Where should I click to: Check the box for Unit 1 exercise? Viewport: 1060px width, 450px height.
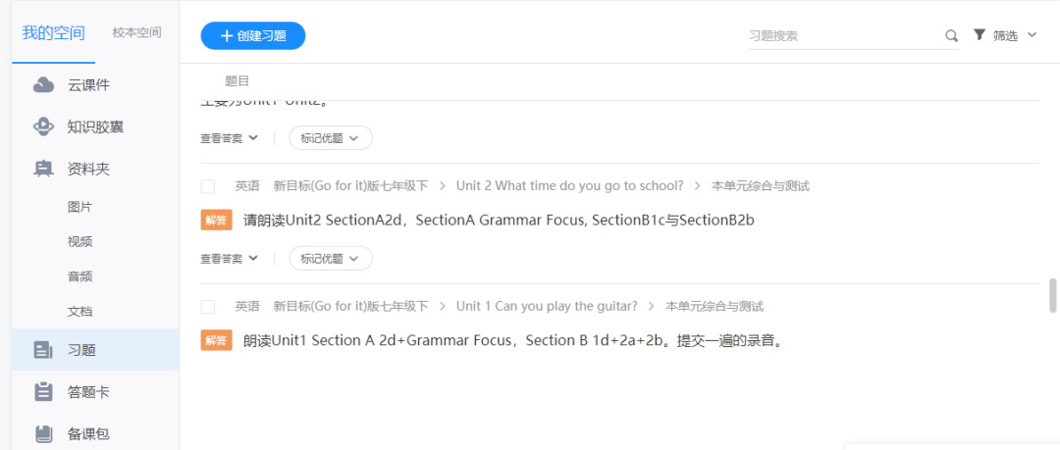208,307
